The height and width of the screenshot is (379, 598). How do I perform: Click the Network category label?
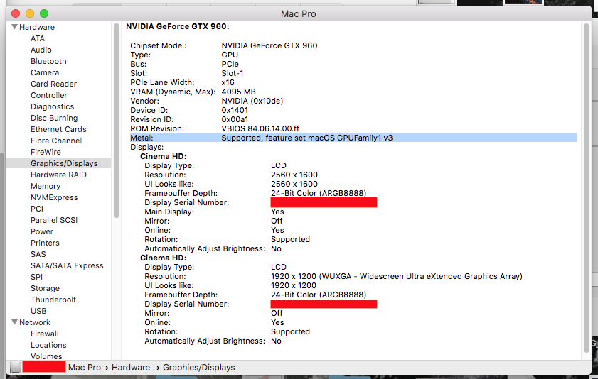35,322
